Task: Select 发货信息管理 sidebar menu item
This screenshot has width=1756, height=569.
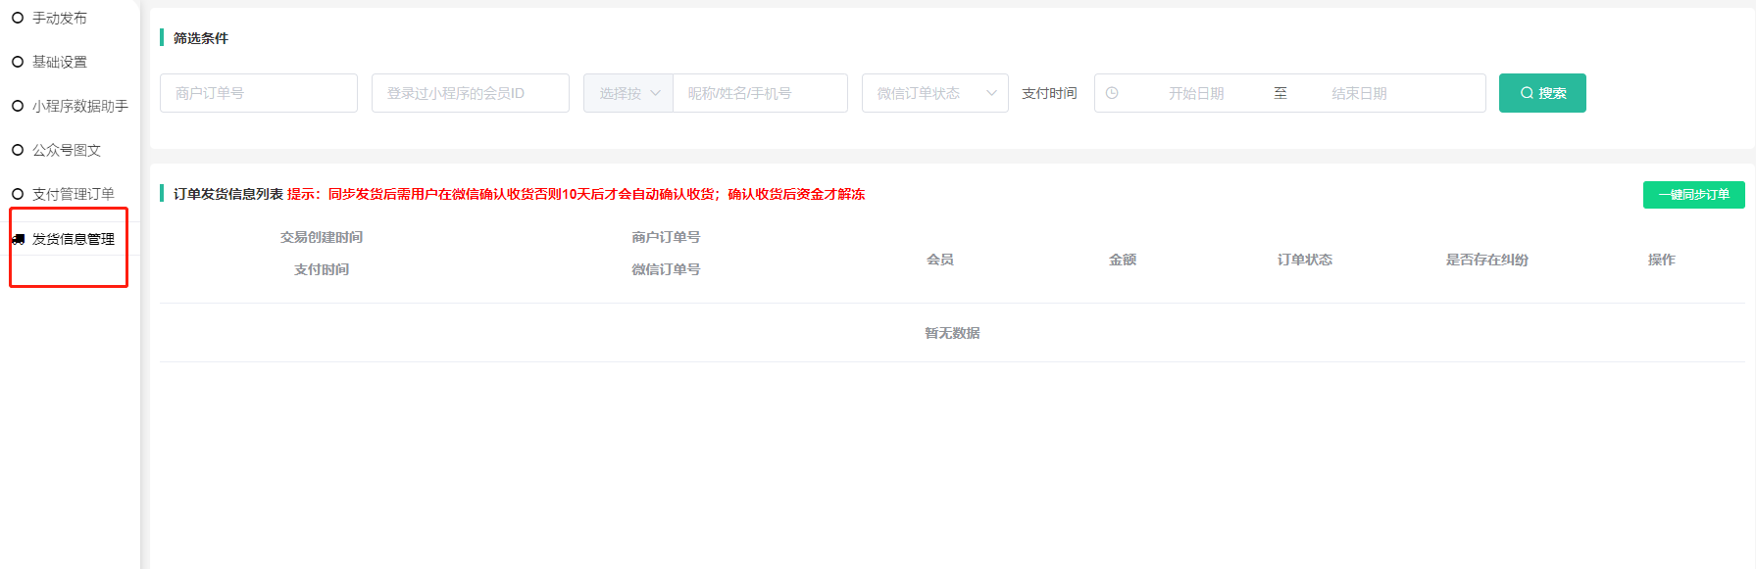Action: pos(74,239)
